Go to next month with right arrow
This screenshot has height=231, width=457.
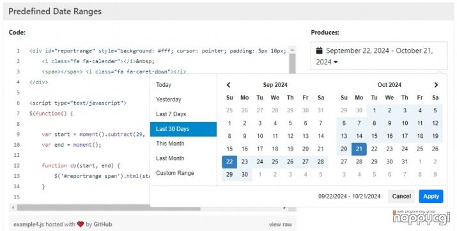pos(436,85)
